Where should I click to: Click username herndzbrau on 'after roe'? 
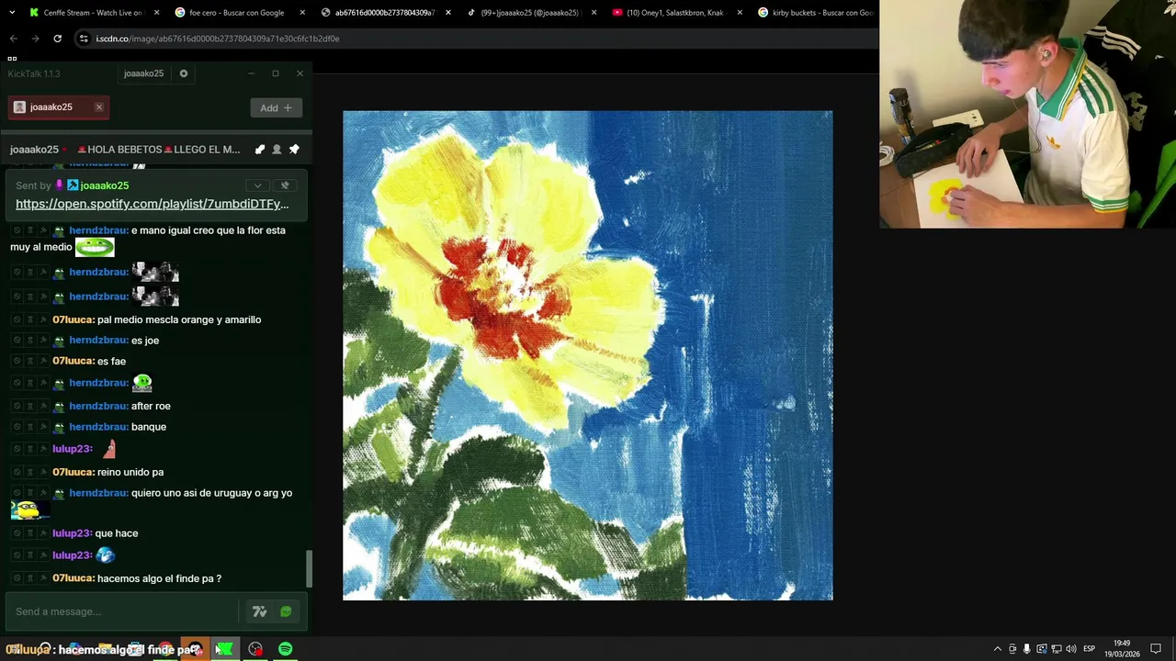[98, 406]
